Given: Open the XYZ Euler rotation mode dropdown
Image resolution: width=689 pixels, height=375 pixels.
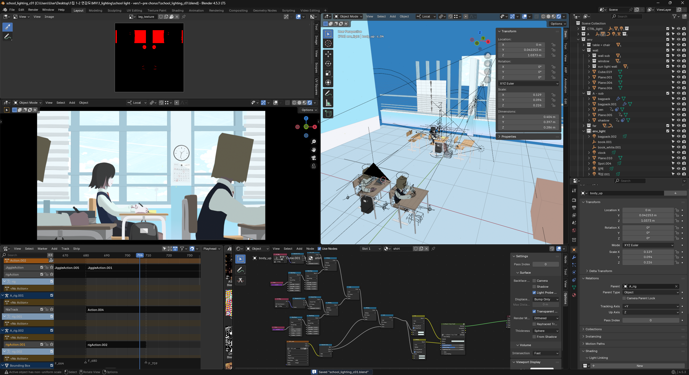Looking at the screenshot, I should click(648, 245).
